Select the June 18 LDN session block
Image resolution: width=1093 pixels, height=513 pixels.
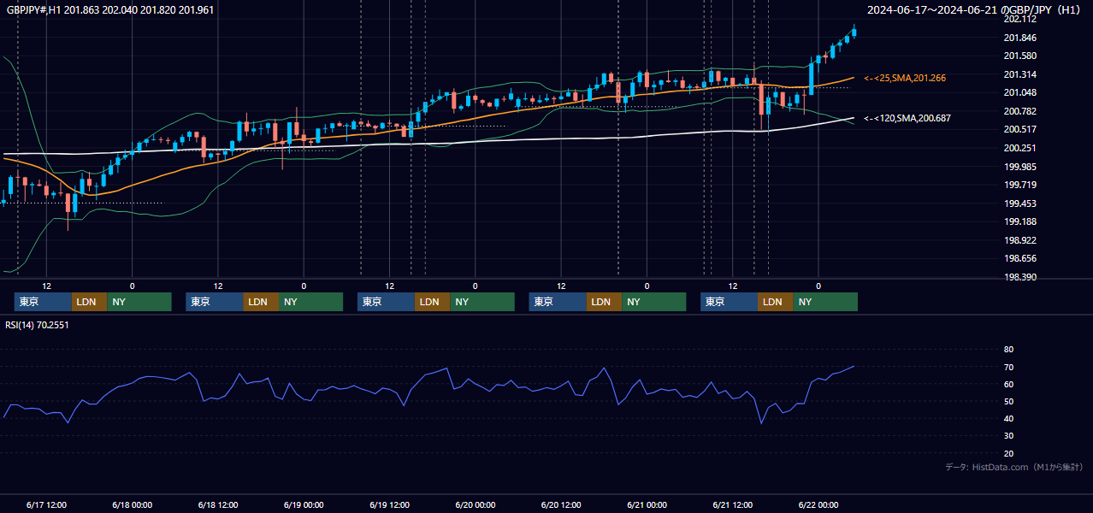pos(261,302)
